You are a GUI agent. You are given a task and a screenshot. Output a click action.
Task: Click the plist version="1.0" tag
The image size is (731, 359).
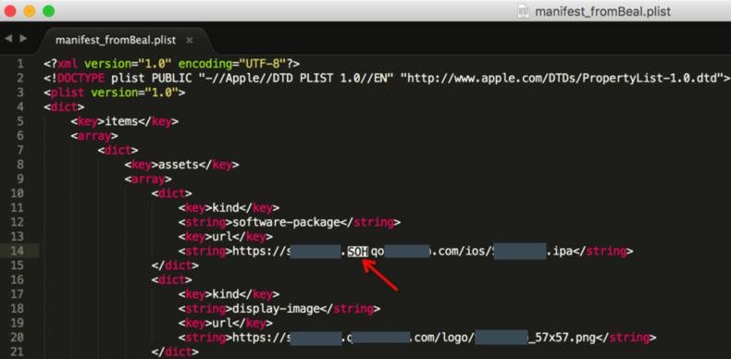115,93
